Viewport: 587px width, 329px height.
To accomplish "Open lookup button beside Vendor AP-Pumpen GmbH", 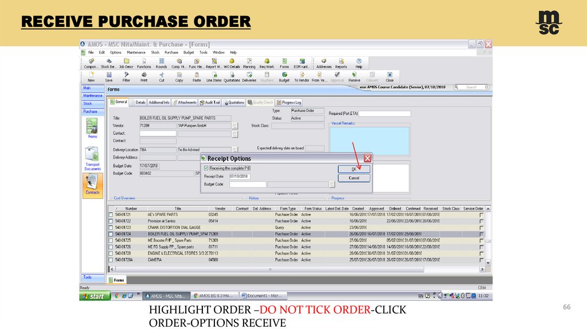I will pyautogui.click(x=234, y=126).
